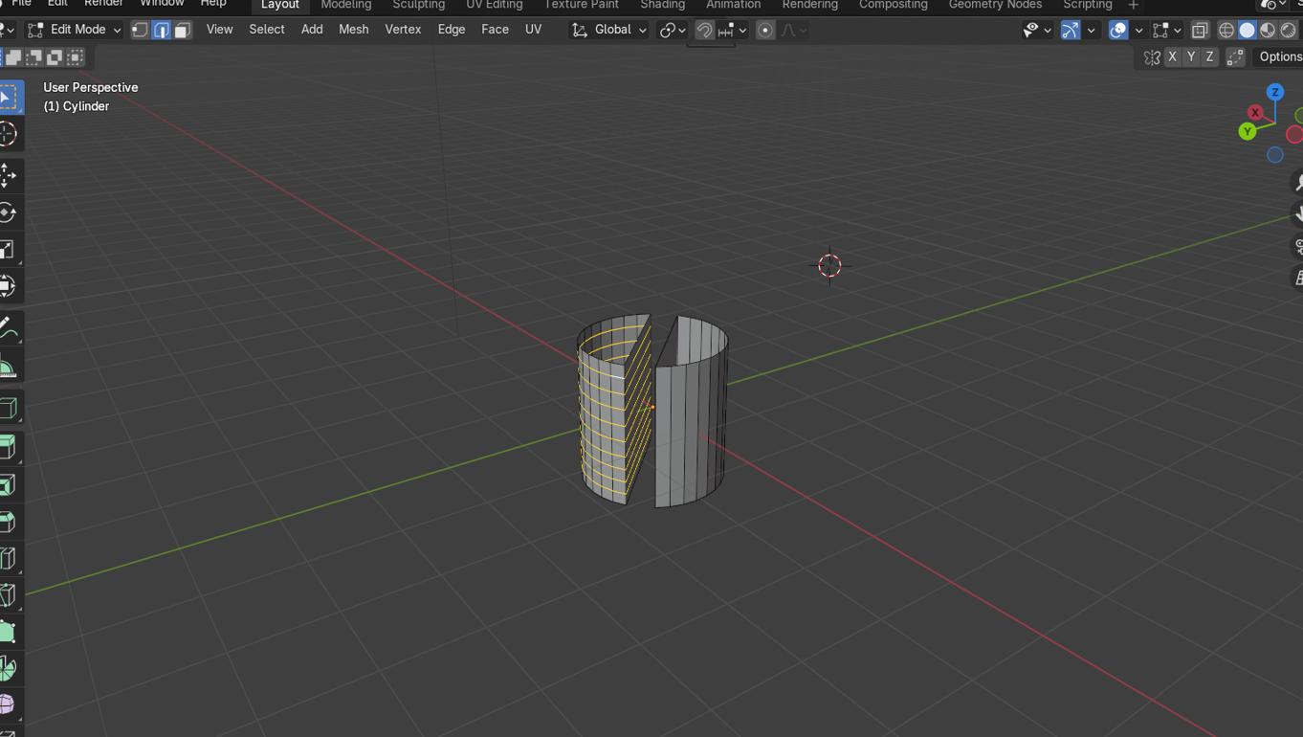Image resolution: width=1303 pixels, height=737 pixels.
Task: Switch to vertex select mode
Action: [x=140, y=30]
